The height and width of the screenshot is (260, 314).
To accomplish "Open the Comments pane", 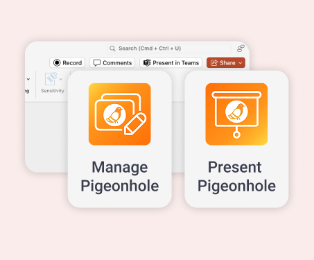I will (x=112, y=62).
